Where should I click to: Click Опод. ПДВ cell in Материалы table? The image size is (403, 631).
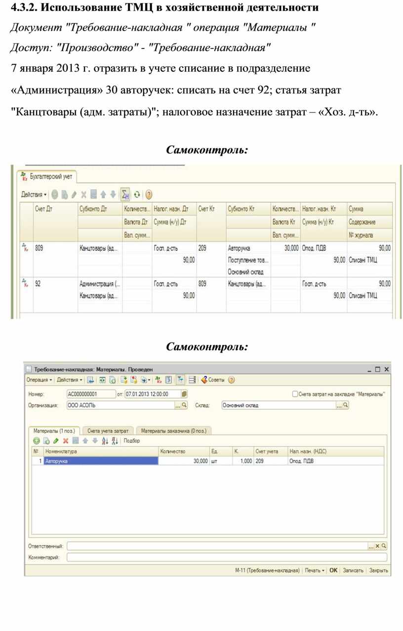tap(336, 461)
